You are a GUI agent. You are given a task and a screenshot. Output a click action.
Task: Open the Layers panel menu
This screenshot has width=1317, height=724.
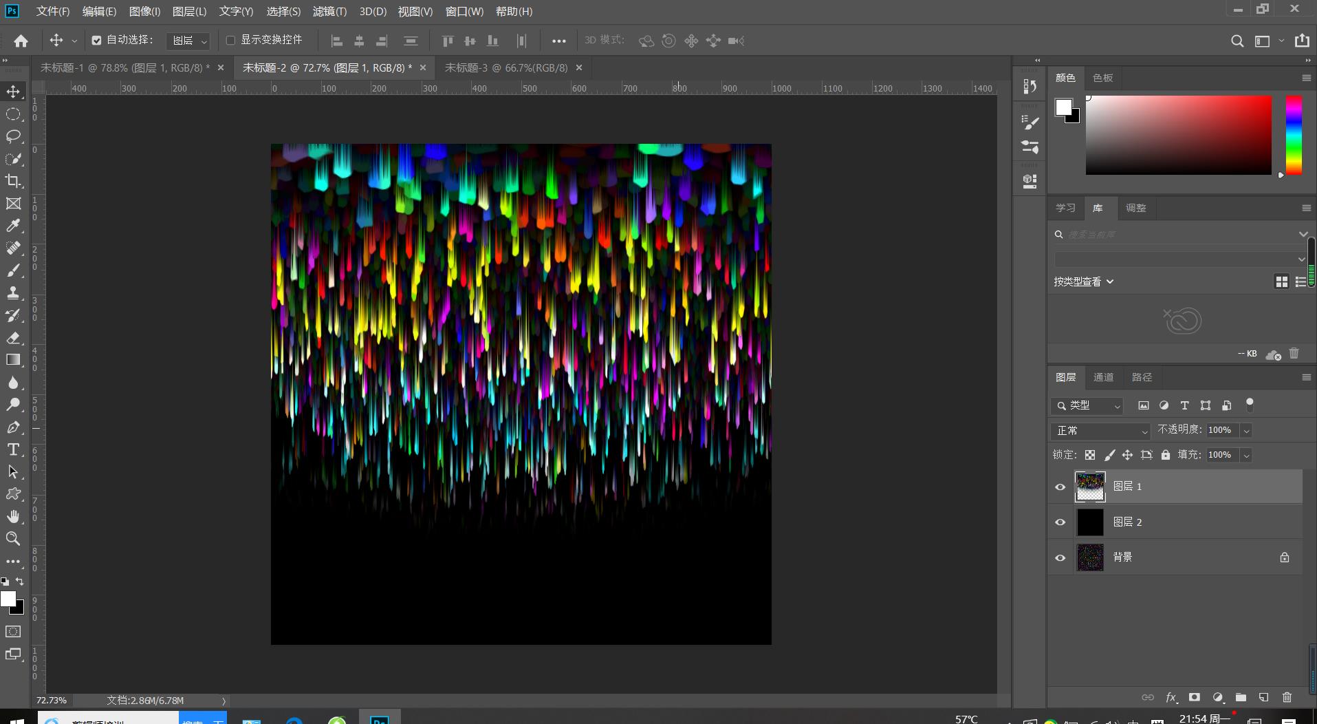pyautogui.click(x=1306, y=377)
